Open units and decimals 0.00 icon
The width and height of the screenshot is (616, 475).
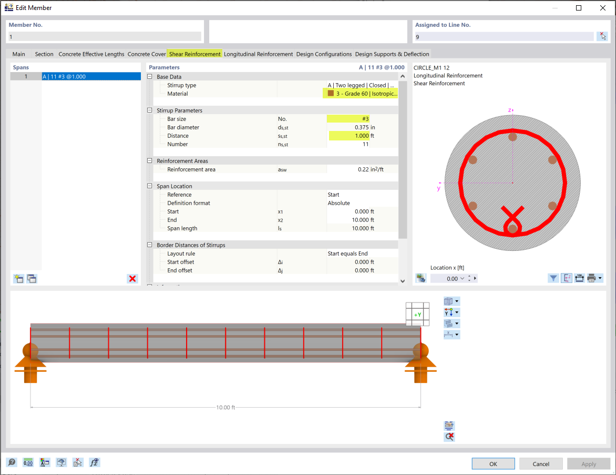28,462
